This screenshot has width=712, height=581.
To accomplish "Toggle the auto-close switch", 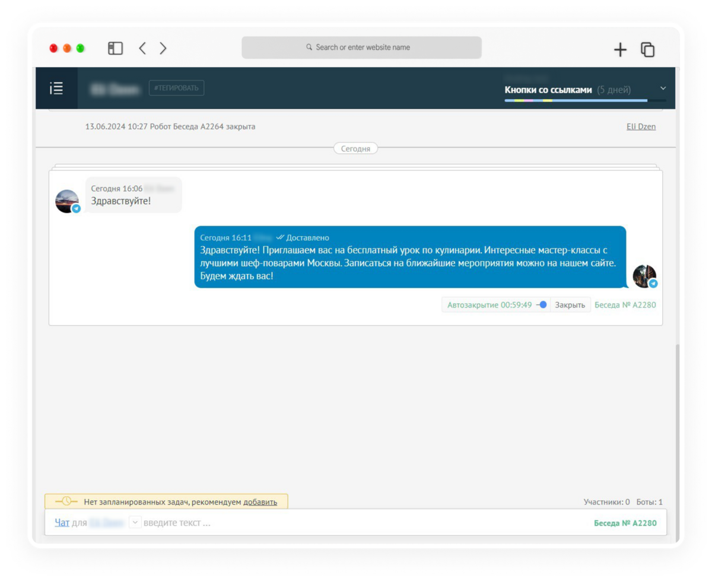I will point(541,305).
